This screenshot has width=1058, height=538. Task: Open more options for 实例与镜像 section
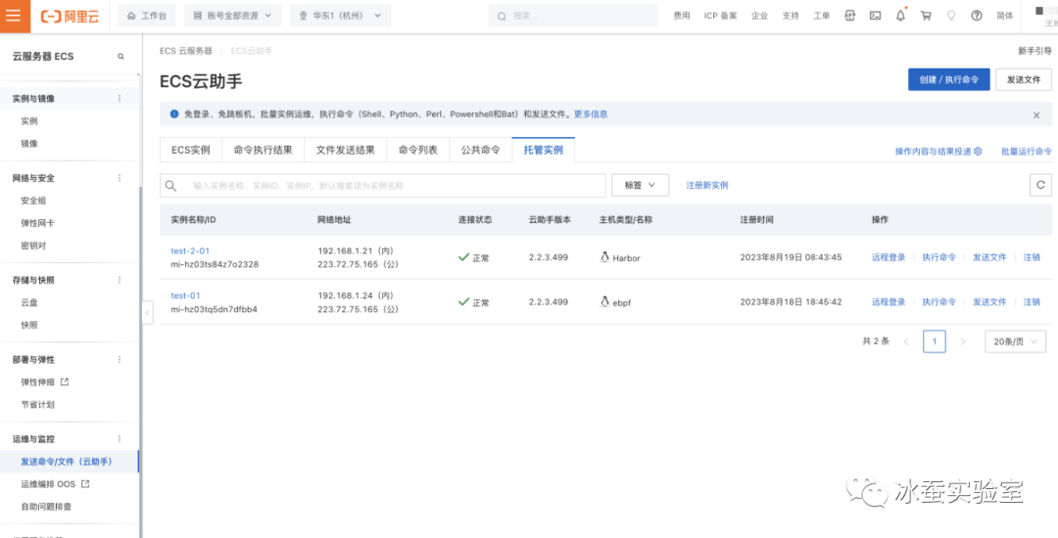[120, 99]
